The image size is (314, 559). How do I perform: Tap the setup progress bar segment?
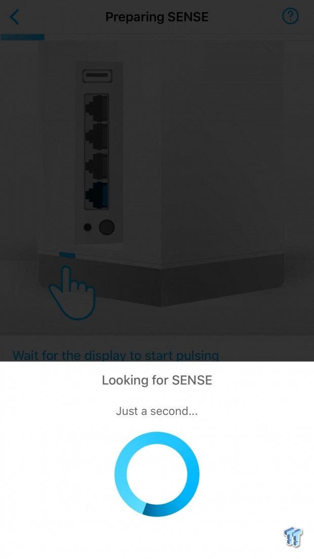[x=22, y=37]
